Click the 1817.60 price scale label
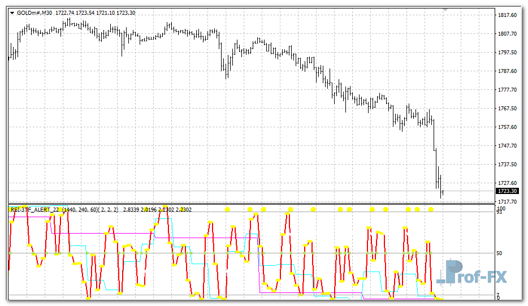 [507, 15]
